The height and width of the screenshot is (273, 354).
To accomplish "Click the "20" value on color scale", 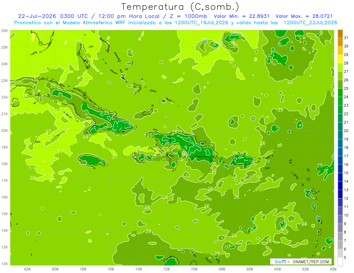I will coord(346,131).
